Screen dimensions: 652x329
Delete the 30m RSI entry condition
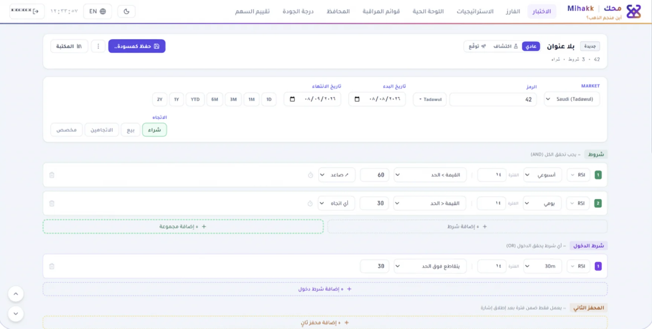pos(52,266)
